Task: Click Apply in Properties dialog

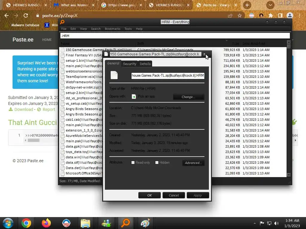Action: [198, 195]
